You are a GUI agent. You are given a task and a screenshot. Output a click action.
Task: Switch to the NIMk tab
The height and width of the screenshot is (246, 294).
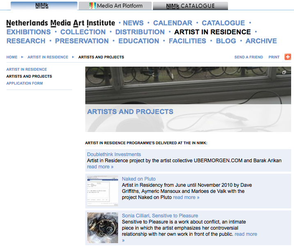coord(44,6)
